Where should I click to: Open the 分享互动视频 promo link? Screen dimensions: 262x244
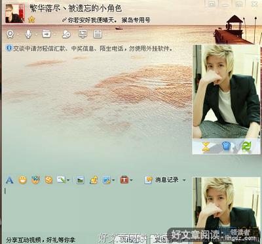pos(41,239)
